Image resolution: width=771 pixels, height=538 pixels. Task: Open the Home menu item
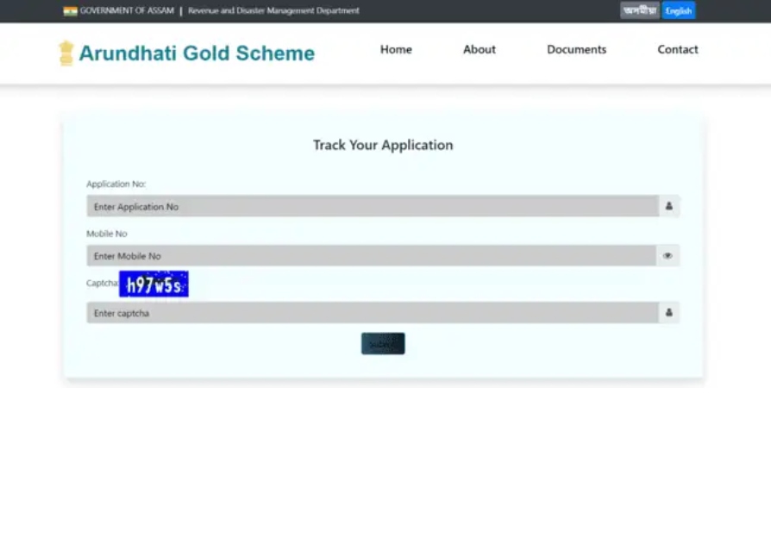tap(396, 49)
